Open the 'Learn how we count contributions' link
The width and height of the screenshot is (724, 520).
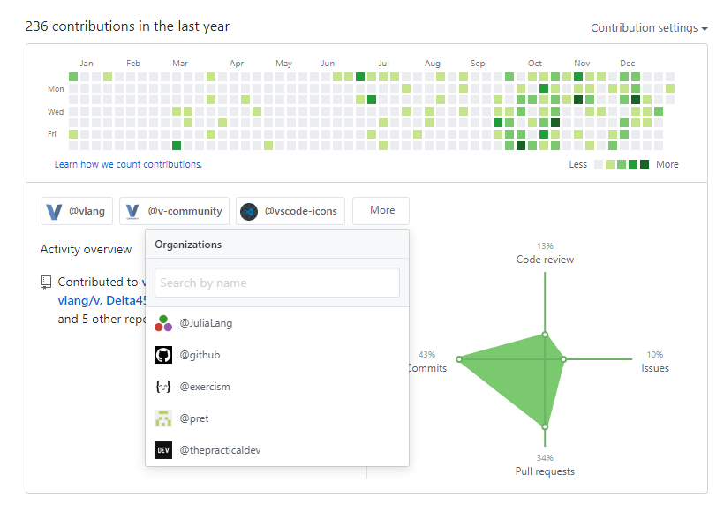(x=128, y=164)
